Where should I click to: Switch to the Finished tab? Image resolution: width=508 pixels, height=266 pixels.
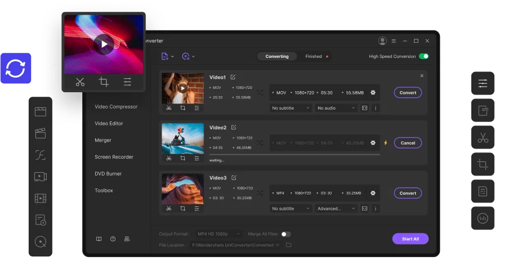tap(314, 56)
